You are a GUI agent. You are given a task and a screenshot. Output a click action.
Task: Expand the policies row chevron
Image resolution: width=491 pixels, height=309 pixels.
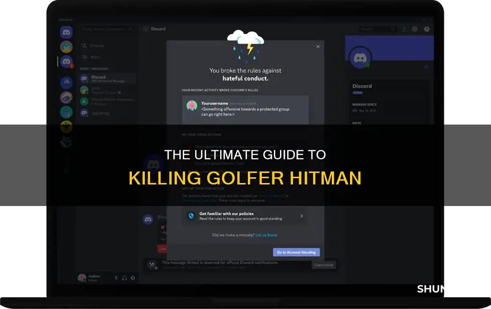click(x=301, y=216)
